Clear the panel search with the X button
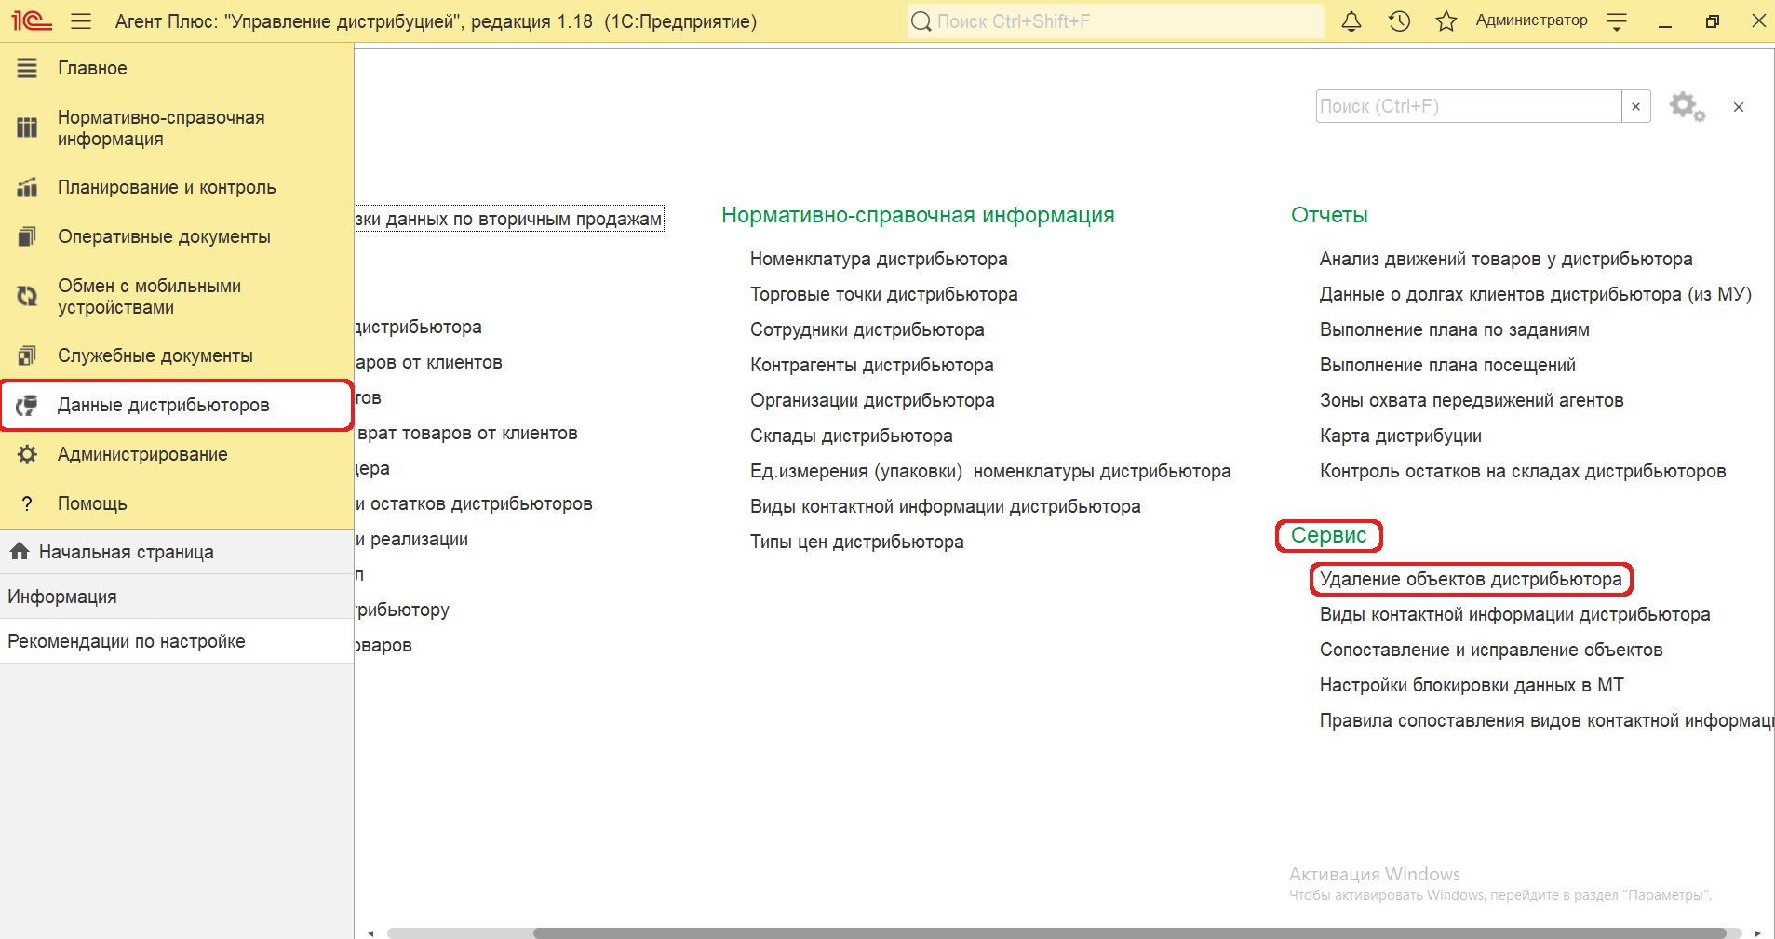 pyautogui.click(x=1635, y=106)
